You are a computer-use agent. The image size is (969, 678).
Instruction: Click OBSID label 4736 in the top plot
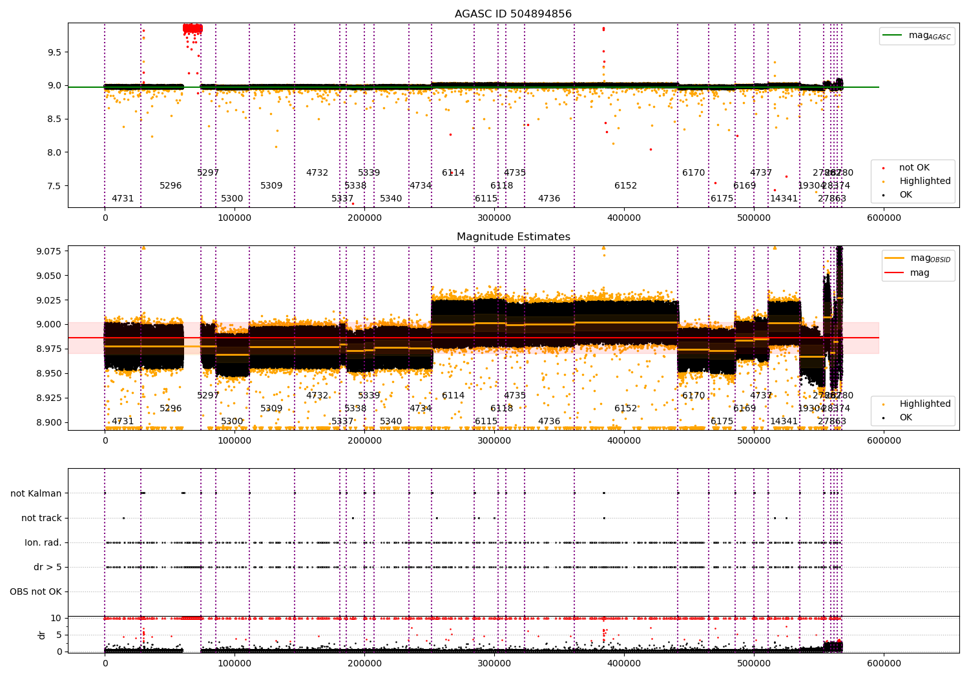click(549, 198)
